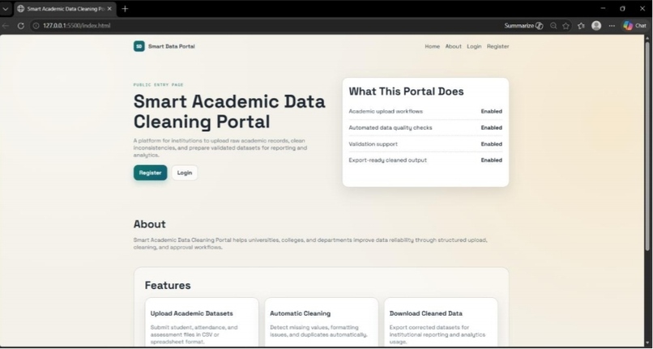The height and width of the screenshot is (349, 653).
Task: Click the 'Automatic Cleaning' feature card title
Action: 300,313
